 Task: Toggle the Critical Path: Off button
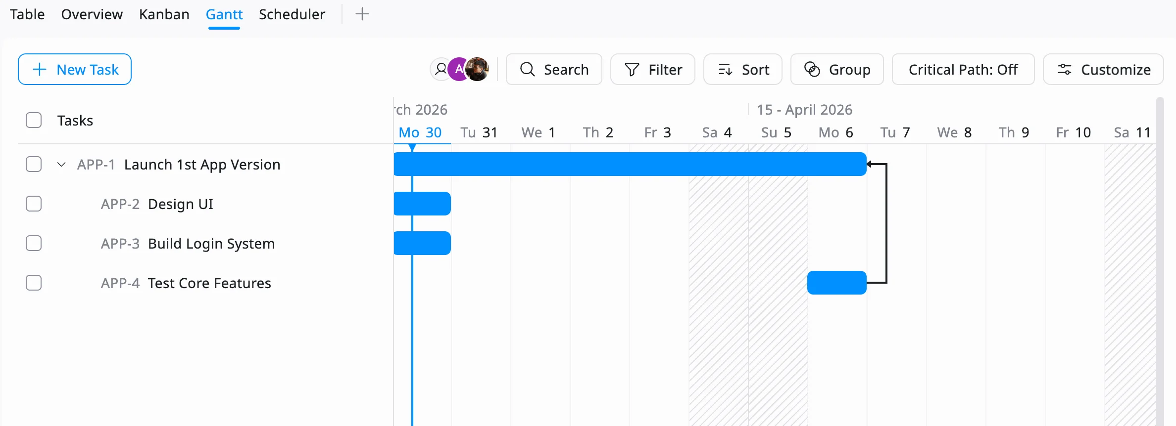tap(963, 69)
